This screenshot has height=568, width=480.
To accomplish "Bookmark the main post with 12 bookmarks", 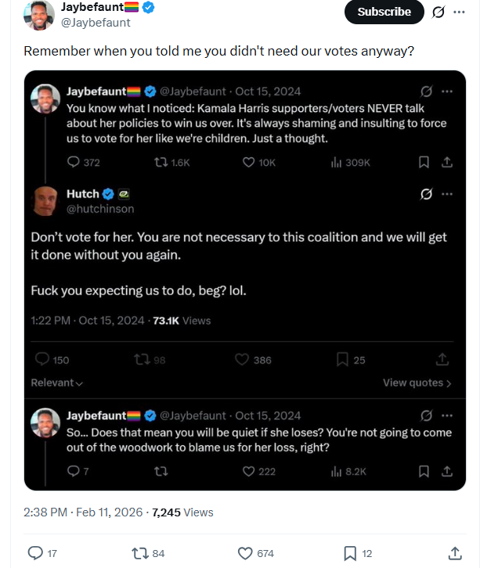I will click(x=350, y=552).
